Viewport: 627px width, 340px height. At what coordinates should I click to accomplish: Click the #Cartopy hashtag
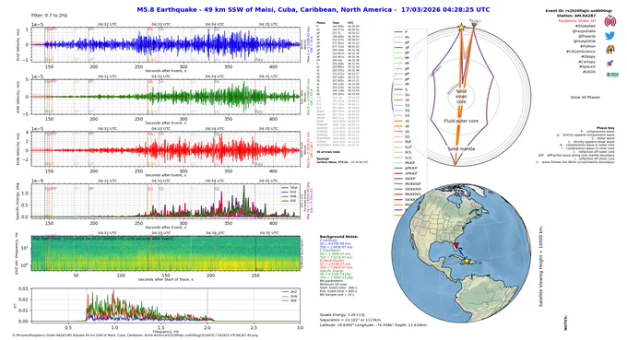tap(586, 62)
